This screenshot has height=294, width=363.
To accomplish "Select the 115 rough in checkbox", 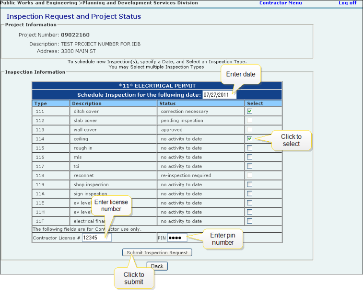I will (x=249, y=148).
